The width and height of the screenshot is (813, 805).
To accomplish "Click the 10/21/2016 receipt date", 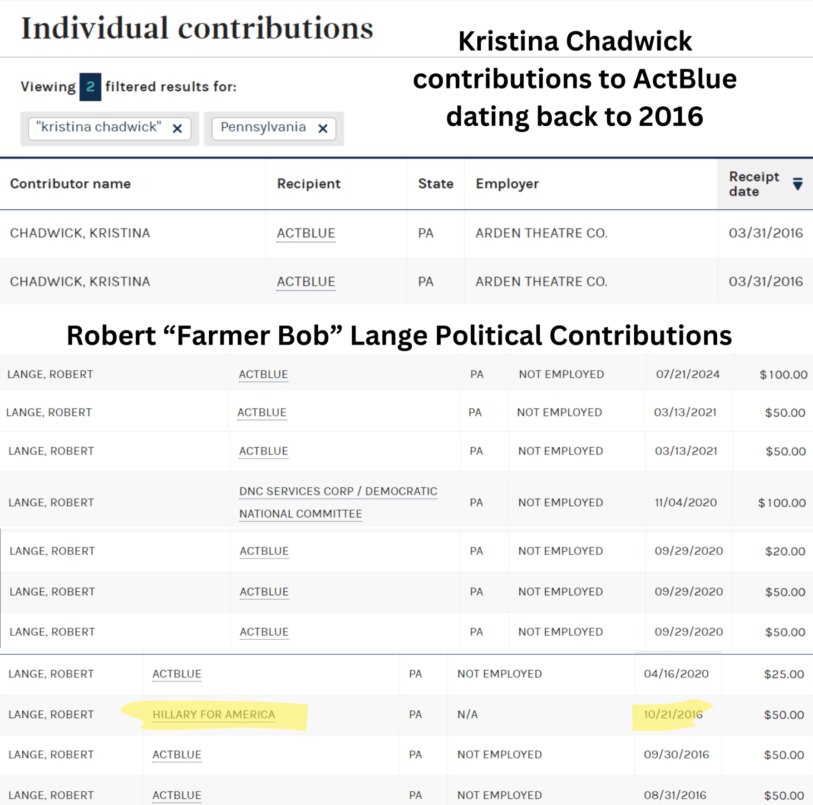I will point(673,715).
